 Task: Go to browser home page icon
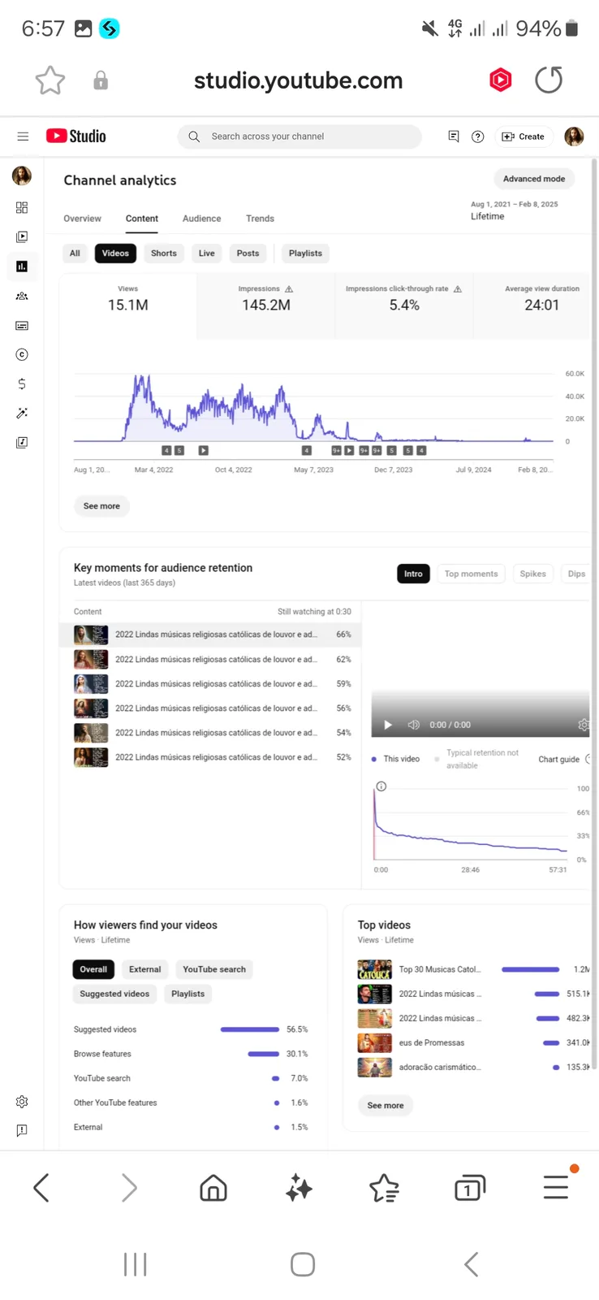213,1189
